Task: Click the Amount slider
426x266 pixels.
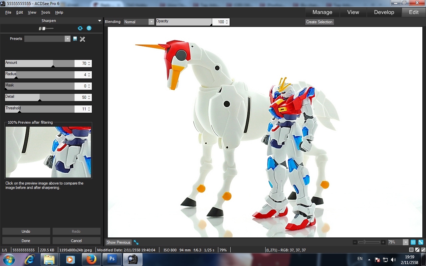Action: (40, 64)
